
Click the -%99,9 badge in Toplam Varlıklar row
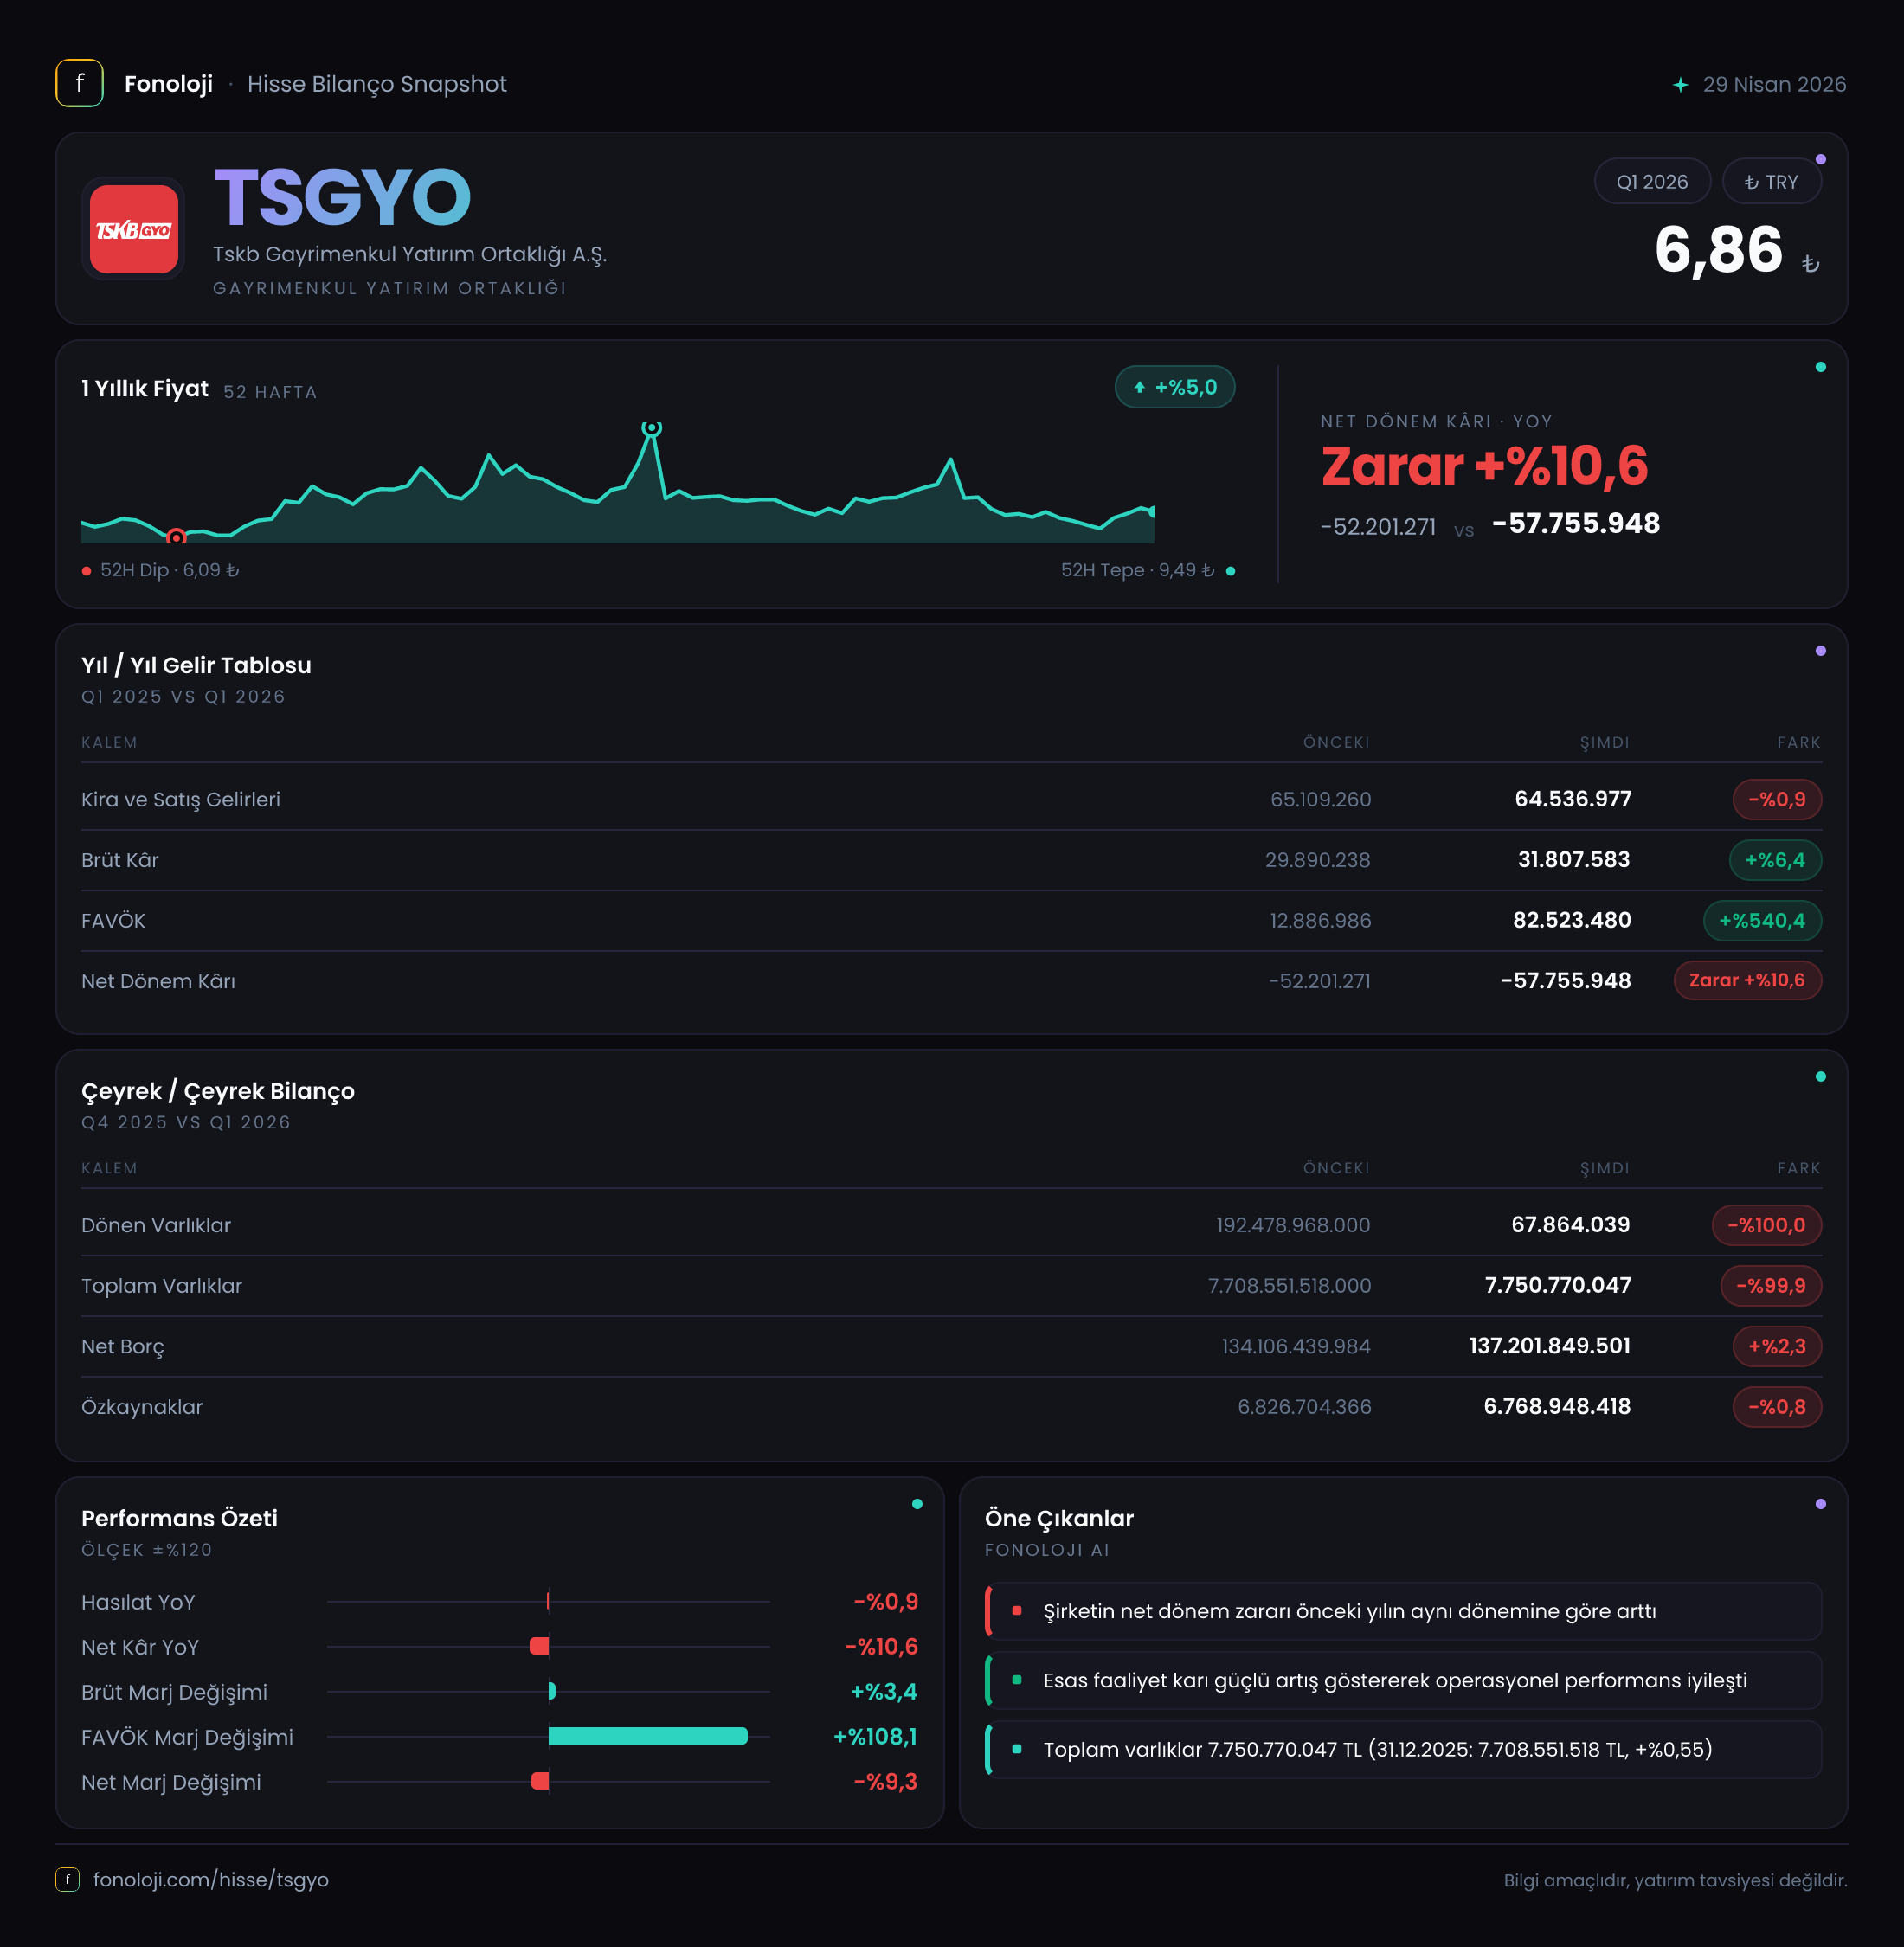pos(1771,1285)
